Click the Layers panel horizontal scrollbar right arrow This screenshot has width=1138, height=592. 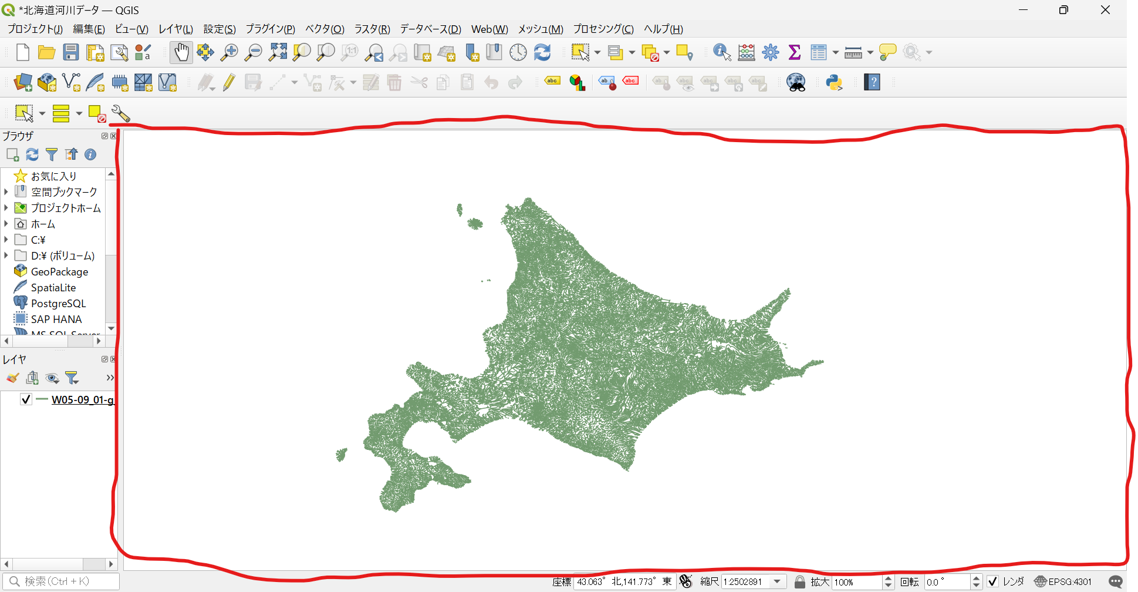click(x=111, y=564)
